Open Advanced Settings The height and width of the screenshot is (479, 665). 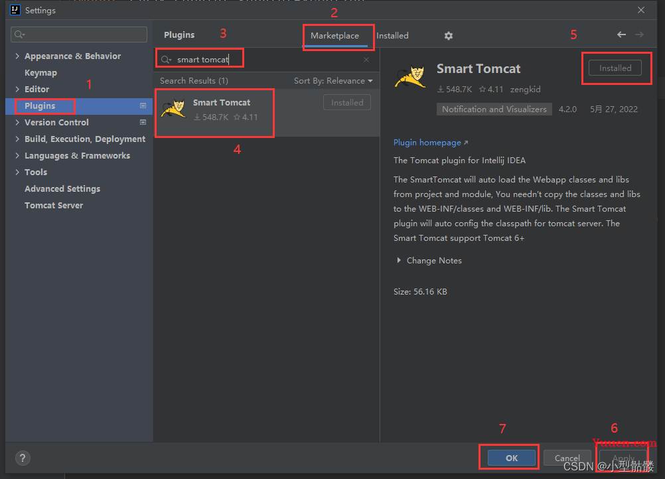62,188
